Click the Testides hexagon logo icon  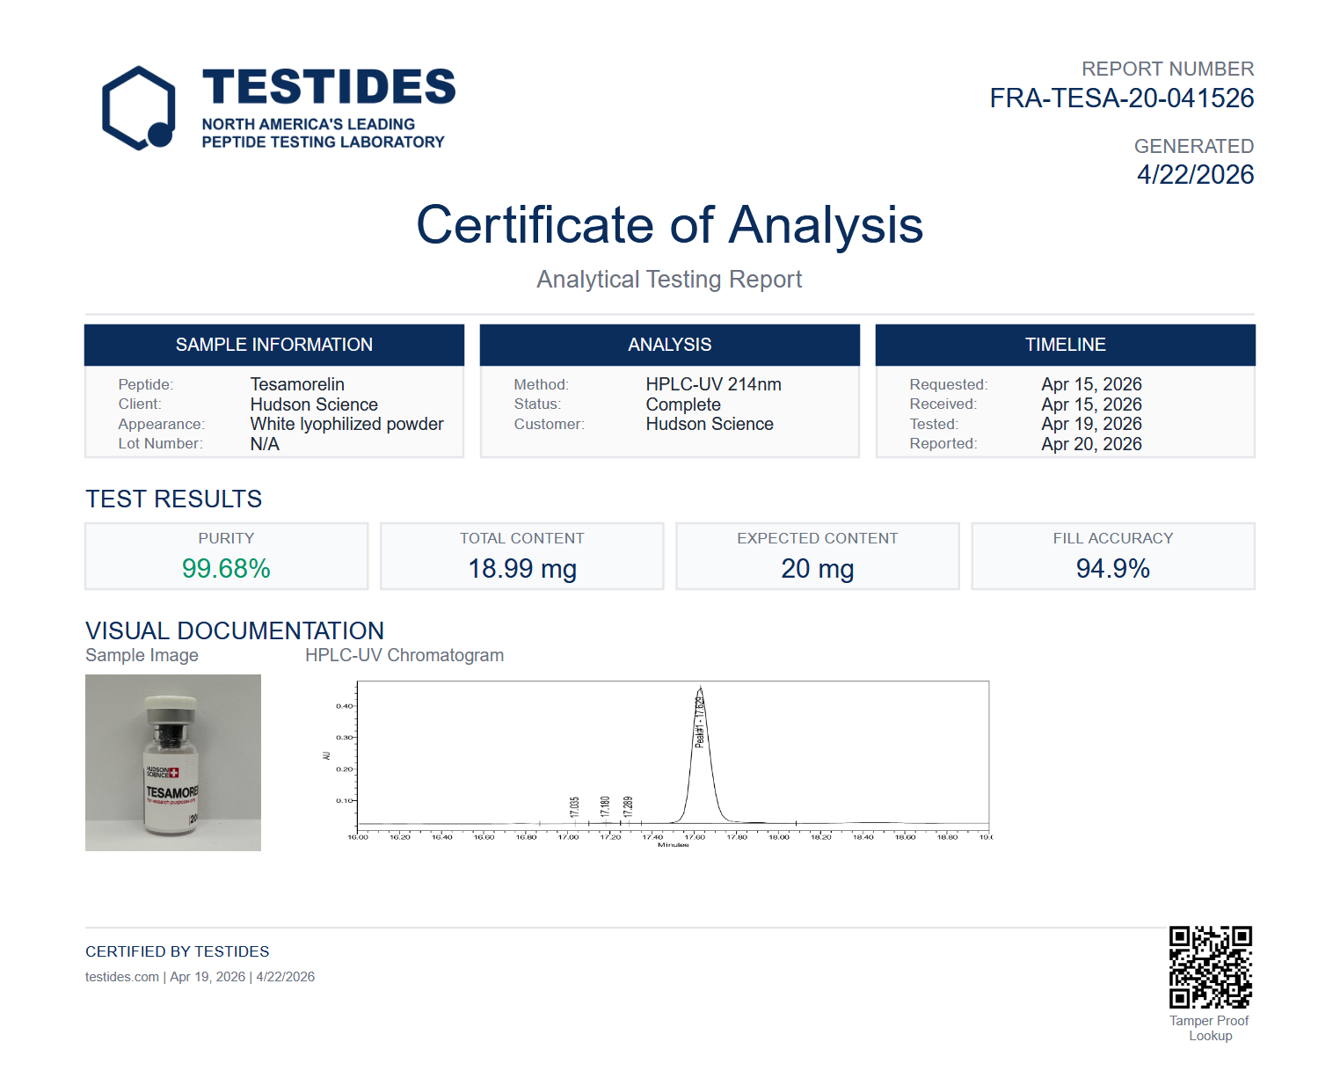pos(139,107)
